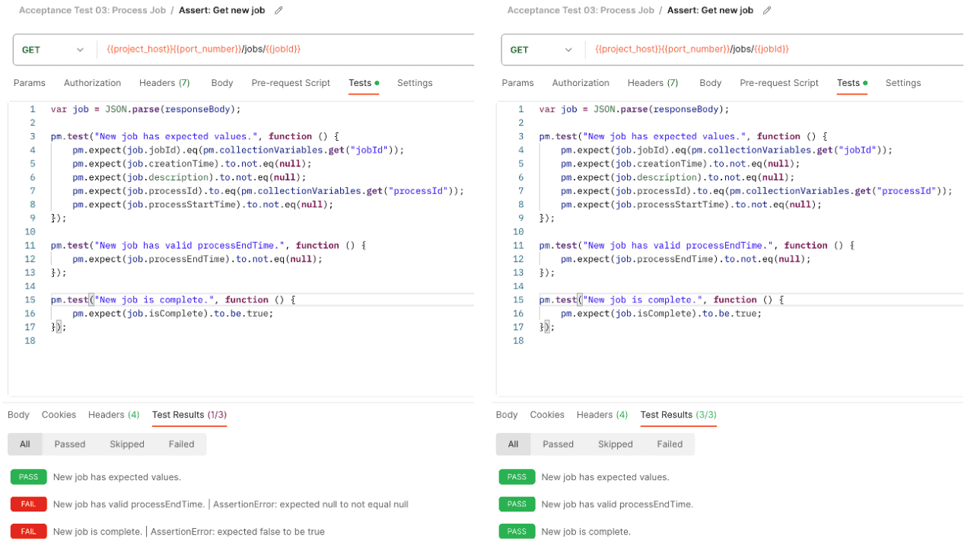Click the red FAIL badge for processEndTime test
This screenshot has width=974, height=548.
[28, 504]
